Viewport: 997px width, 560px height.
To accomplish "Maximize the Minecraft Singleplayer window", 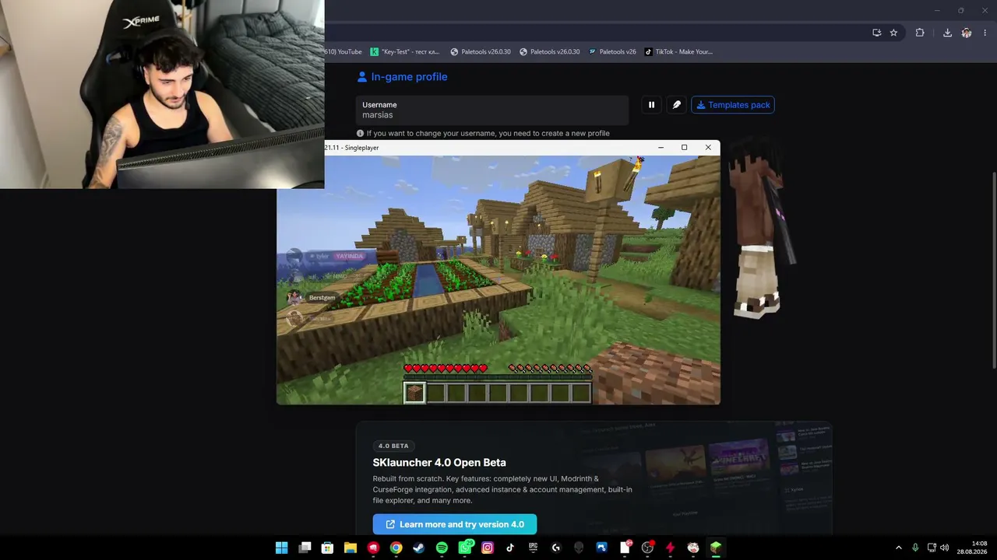I will point(684,147).
